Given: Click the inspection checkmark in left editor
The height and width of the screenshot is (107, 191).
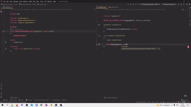Looking at the screenshot, I should point(94,10).
